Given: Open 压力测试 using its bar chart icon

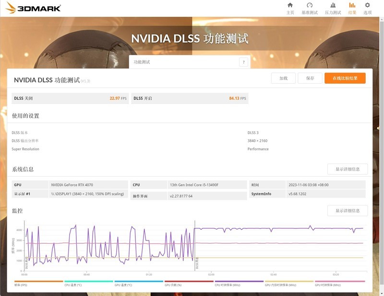Looking at the screenshot, I should tap(332, 5).
